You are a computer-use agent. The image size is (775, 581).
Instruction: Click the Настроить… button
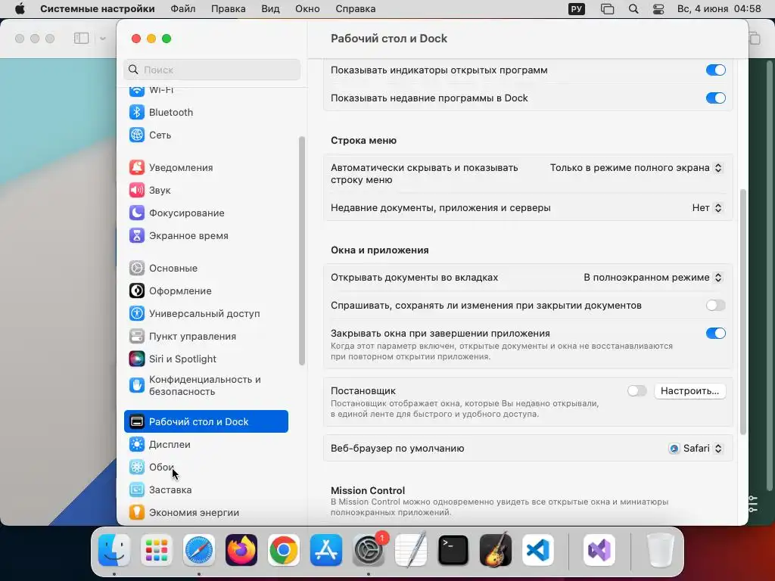(x=690, y=391)
